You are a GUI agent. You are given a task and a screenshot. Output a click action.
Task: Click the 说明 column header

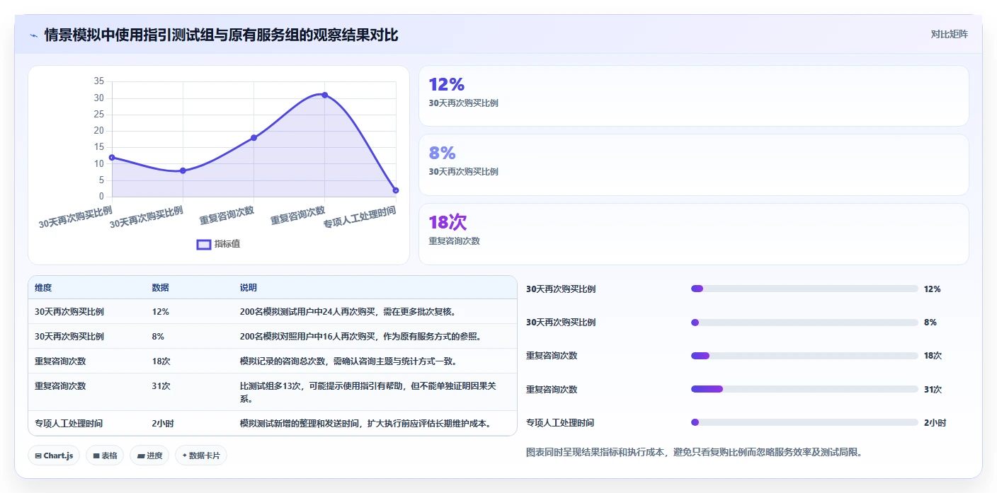click(x=249, y=288)
